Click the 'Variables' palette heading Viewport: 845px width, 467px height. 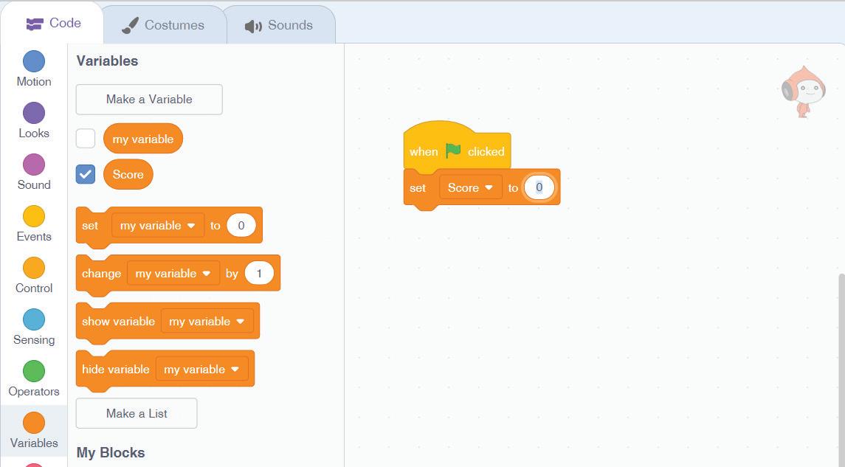107,61
